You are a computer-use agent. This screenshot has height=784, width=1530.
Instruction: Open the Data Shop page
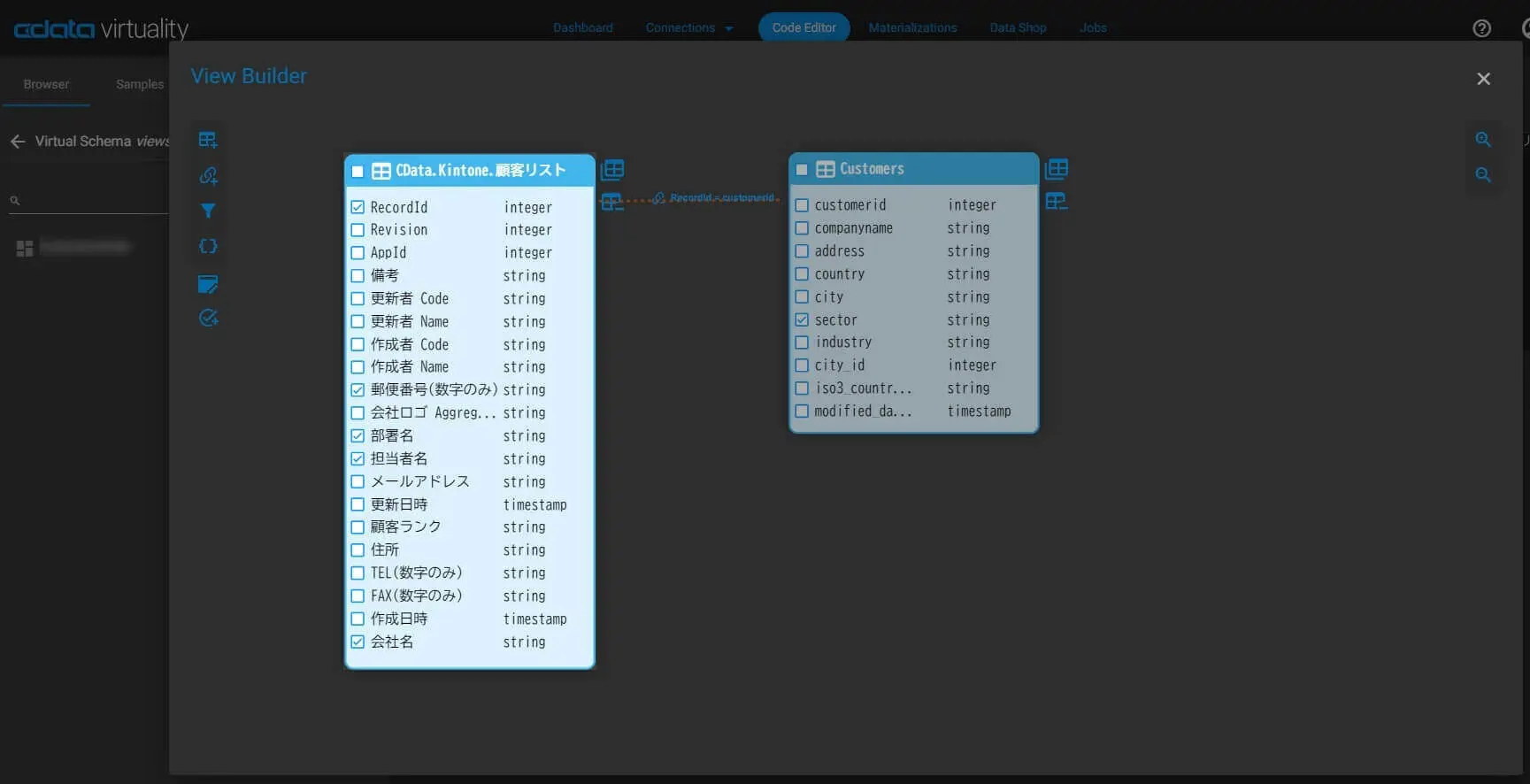(1018, 28)
